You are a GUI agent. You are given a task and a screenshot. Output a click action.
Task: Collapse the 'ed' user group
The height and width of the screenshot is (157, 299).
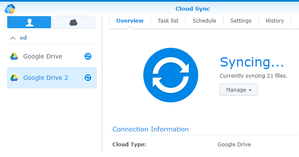click(x=13, y=38)
